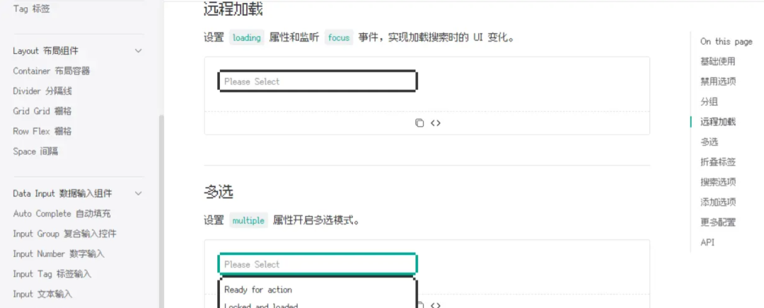Copy code of remote loading example
Screen dimensions: 764x308
coord(419,122)
